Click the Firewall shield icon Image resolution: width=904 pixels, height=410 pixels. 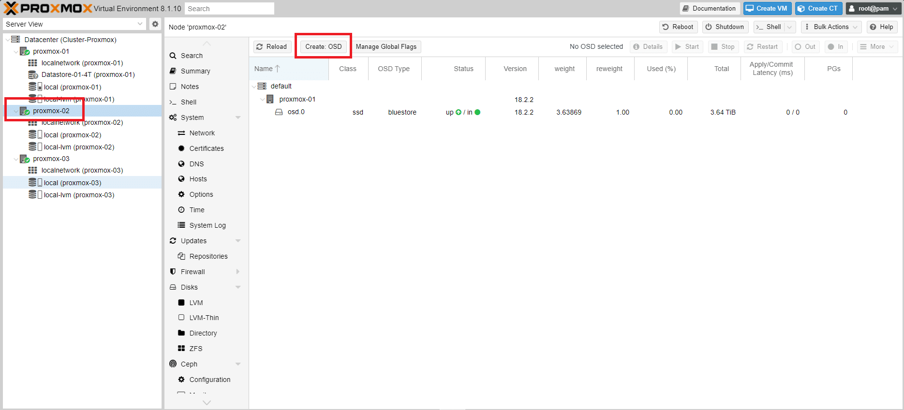[x=173, y=272]
